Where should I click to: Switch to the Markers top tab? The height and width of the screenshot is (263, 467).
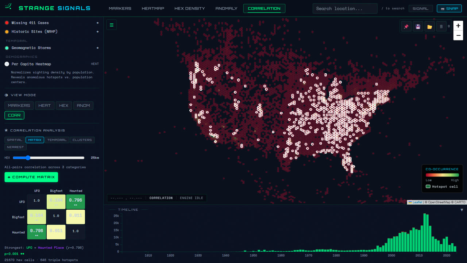[120, 8]
